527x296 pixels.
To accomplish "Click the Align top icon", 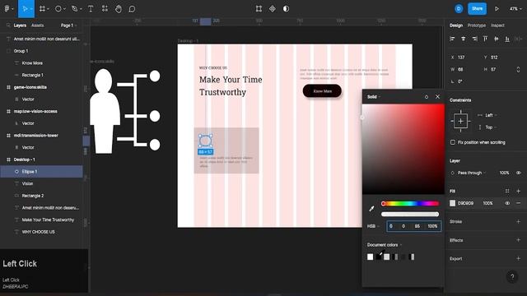I will click(485, 39).
